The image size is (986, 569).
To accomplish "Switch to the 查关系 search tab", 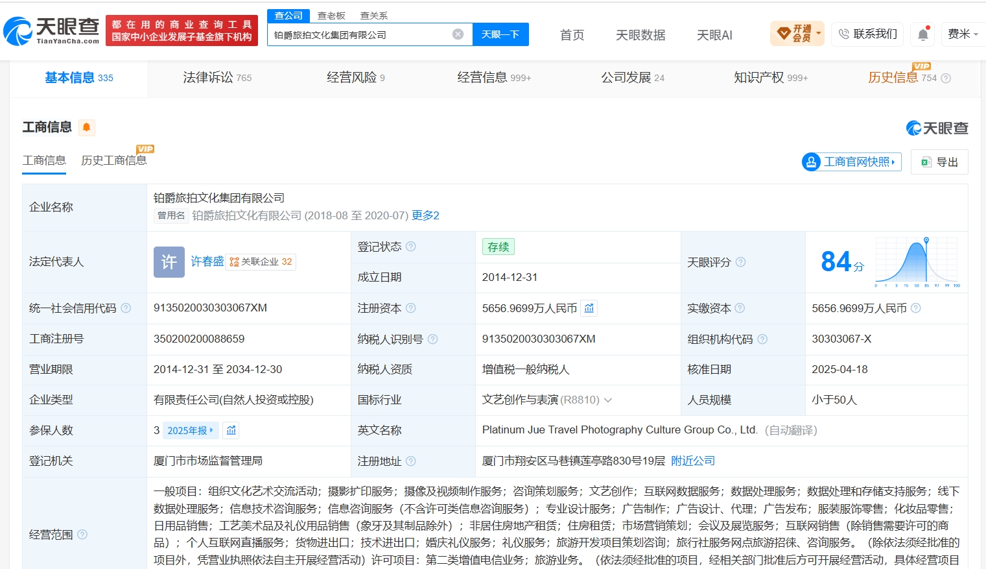I will (x=374, y=16).
